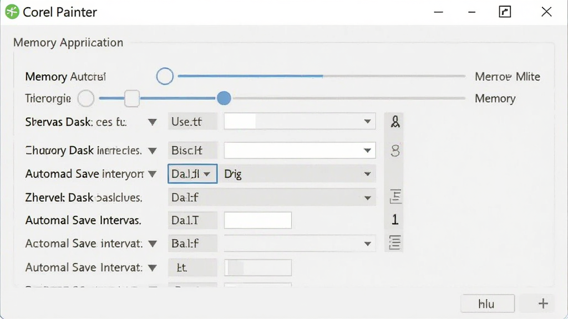Click the Memory Appriication section title
568x319 pixels.
[68, 43]
